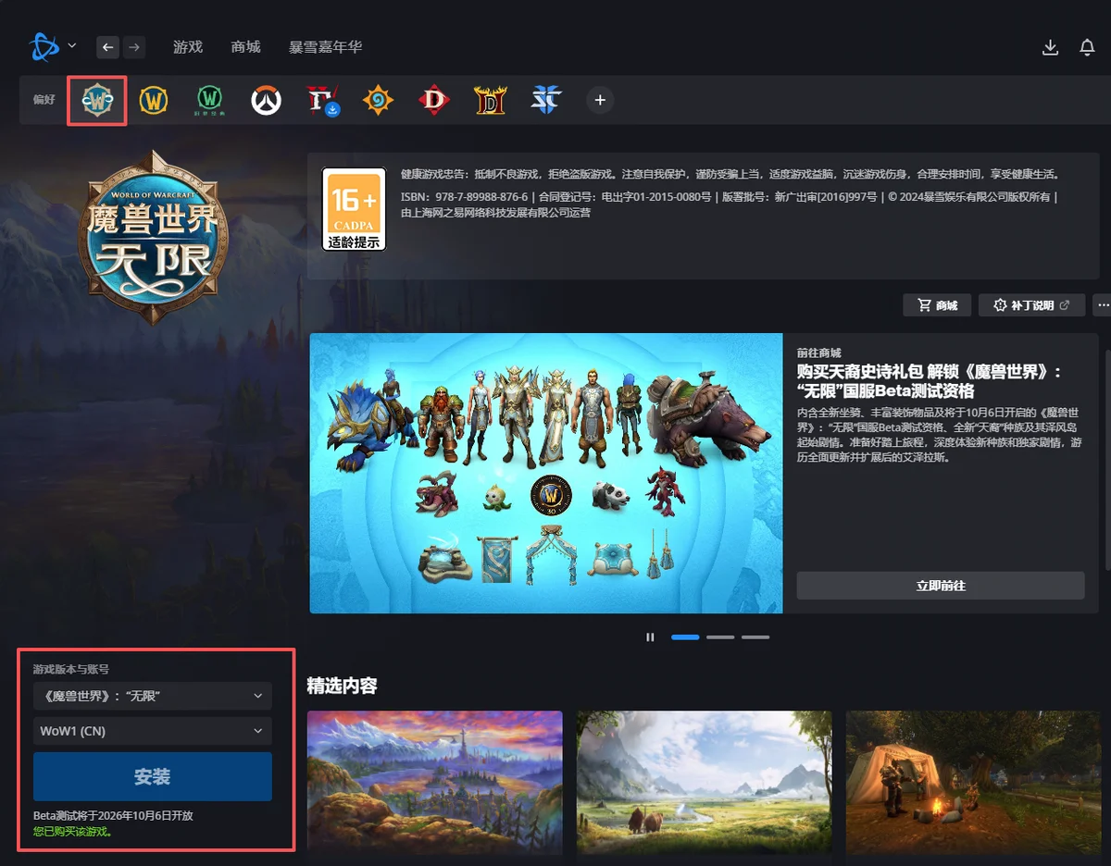Open the 商城 tab
Screen dimensions: 1111x866
(246, 46)
